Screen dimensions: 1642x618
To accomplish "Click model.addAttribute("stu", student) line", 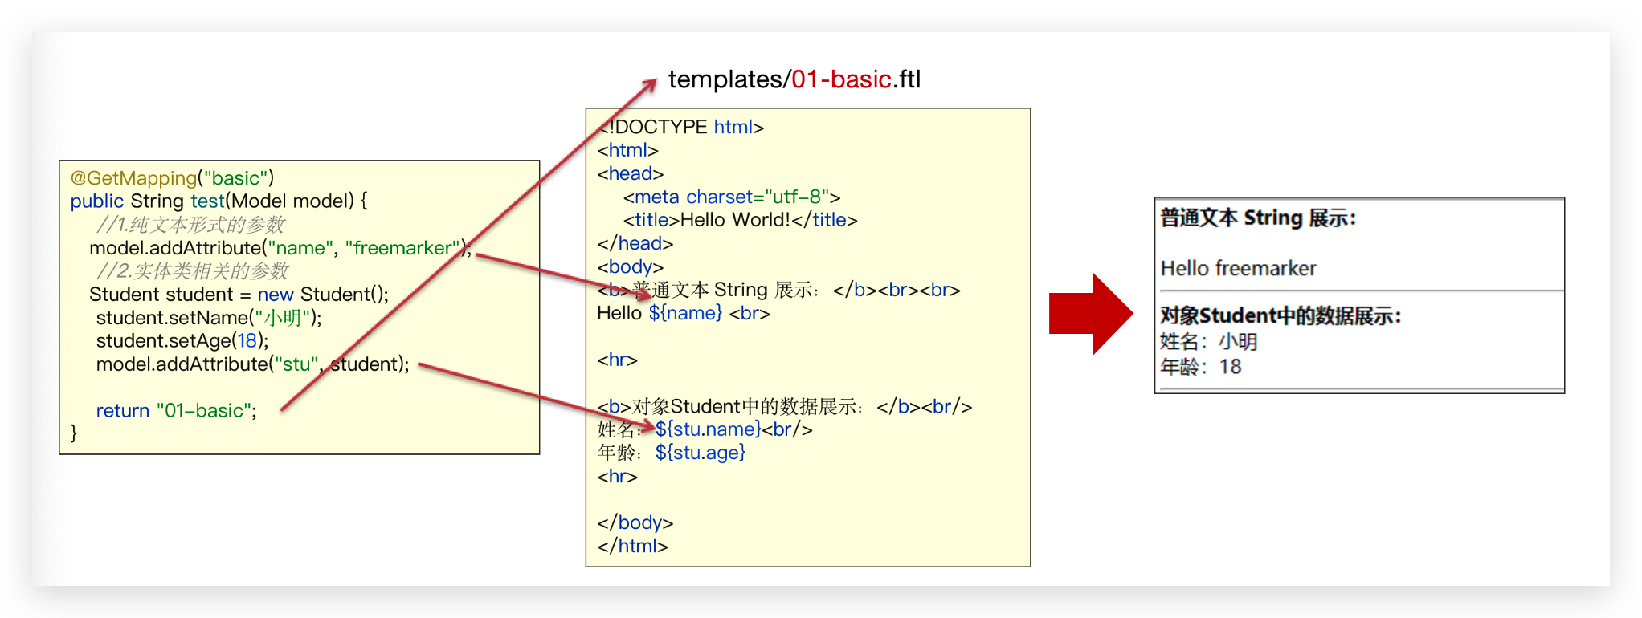I will click(252, 364).
